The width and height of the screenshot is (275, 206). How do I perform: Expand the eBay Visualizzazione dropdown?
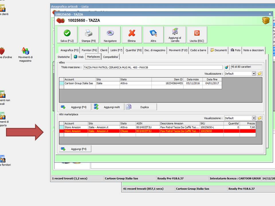pos(254,74)
